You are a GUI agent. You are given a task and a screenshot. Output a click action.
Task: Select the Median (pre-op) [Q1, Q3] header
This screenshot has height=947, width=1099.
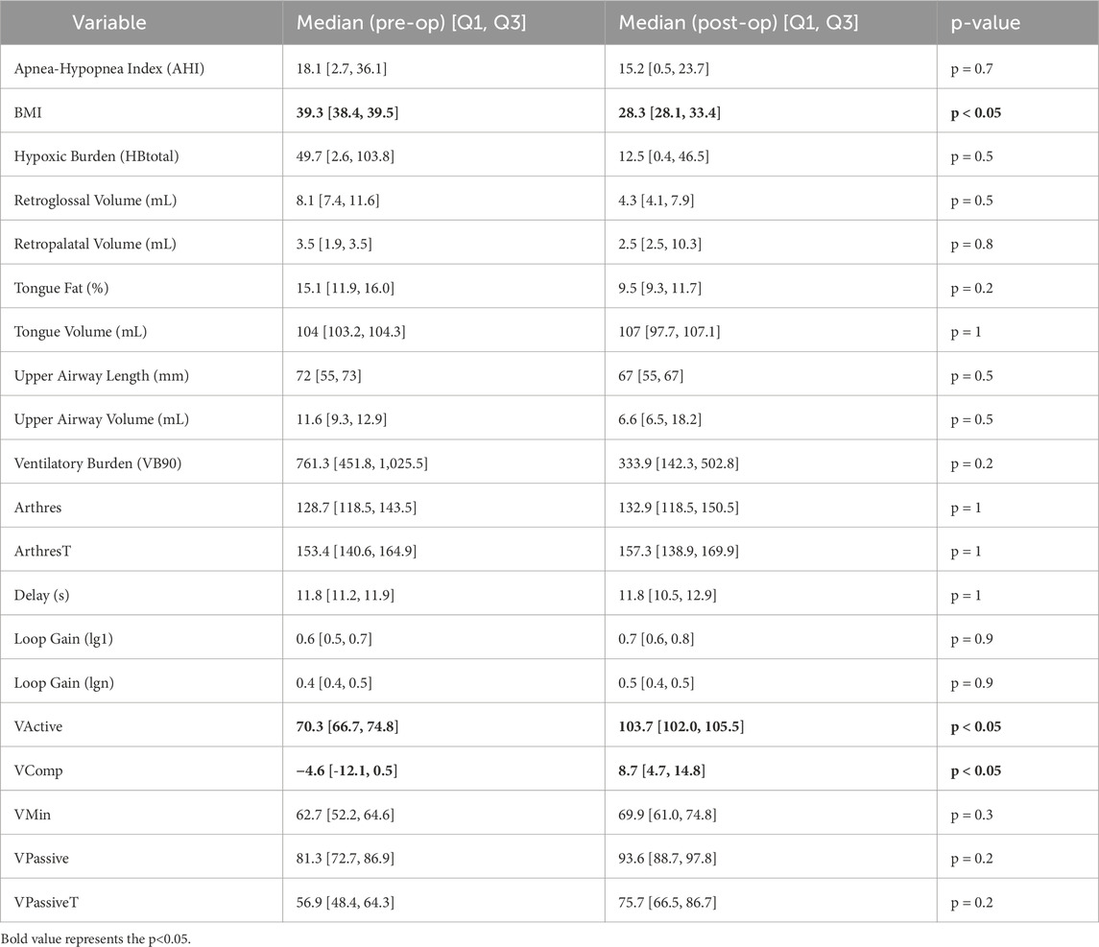click(x=409, y=22)
